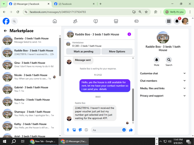Viewport: 194px width, 145px height.
Task: Switch to New Tab - Google taskbar window
Action: [43, 142]
